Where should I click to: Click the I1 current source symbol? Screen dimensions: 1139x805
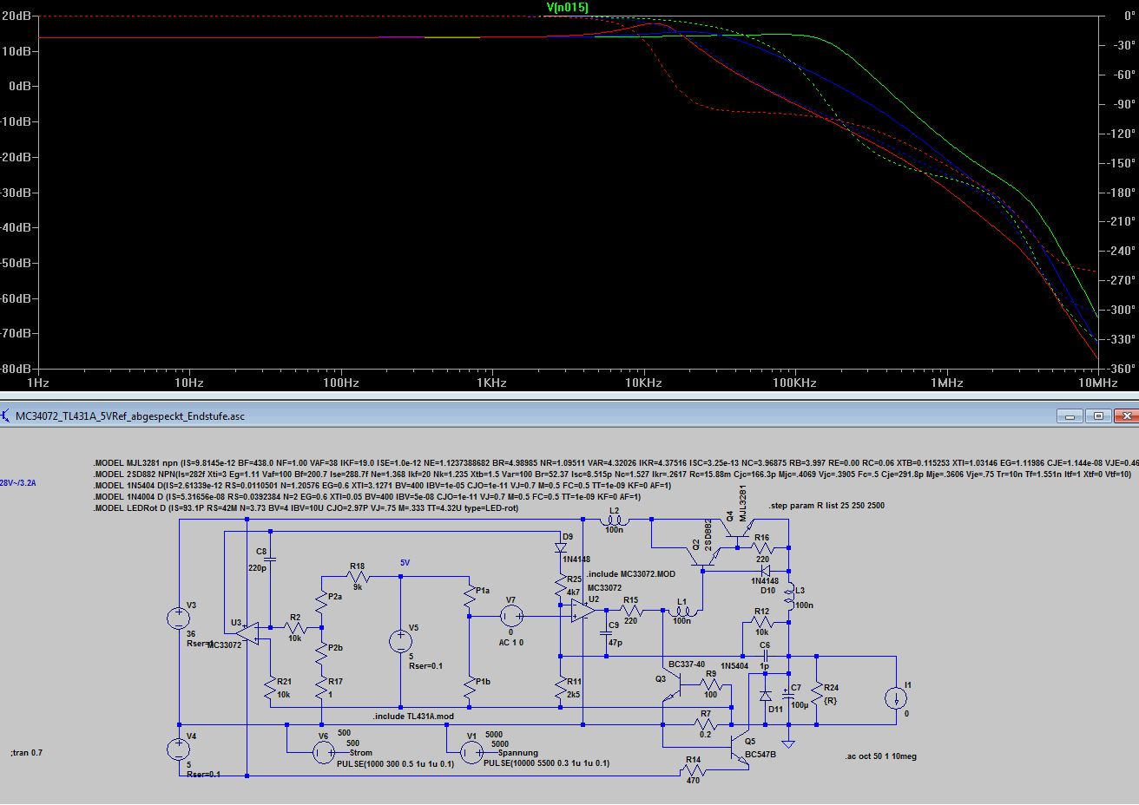(x=896, y=698)
